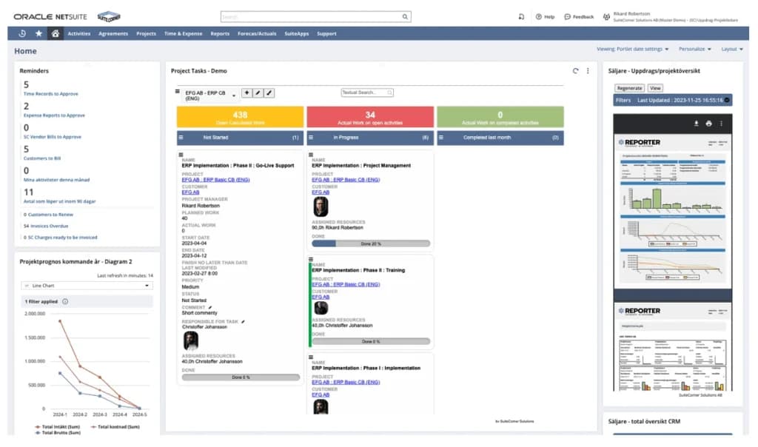Collapse the Filters bar round arrow icon
The height and width of the screenshot is (447, 758).
(727, 100)
